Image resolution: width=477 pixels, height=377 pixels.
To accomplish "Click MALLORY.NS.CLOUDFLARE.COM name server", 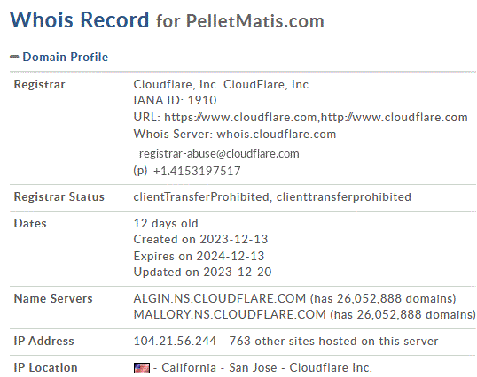I will click(230, 314).
